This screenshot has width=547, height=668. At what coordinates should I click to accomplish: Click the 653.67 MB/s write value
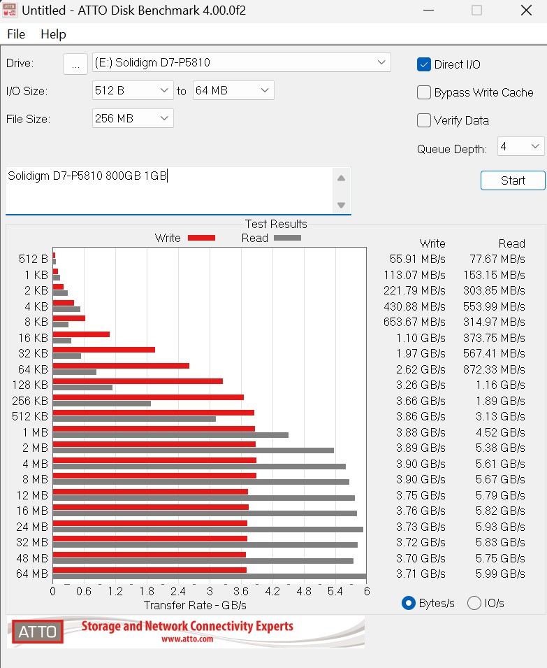tap(414, 322)
